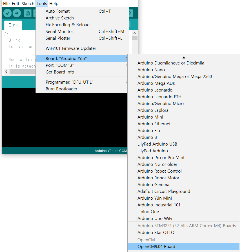Switch to the Blink tab
The image size is (242, 252).
coord(13,25)
